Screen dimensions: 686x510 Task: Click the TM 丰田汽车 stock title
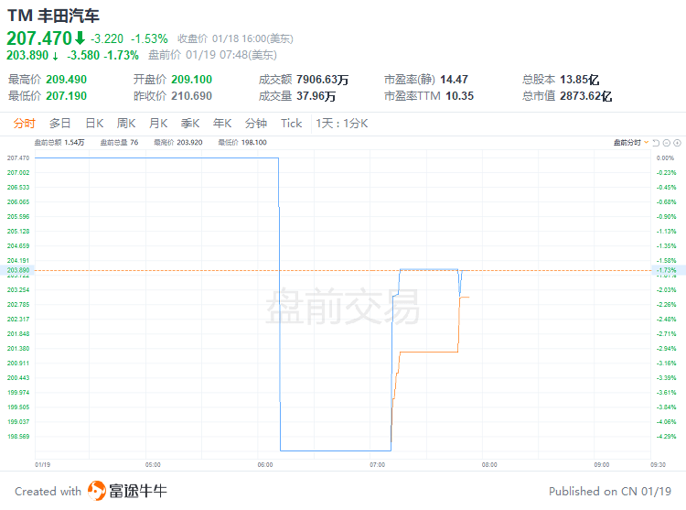(x=53, y=16)
